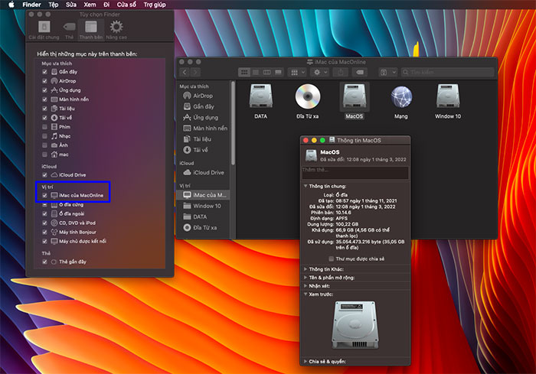
Task: Open the group-by dropdown in Finder toolbar
Action: tap(297, 72)
